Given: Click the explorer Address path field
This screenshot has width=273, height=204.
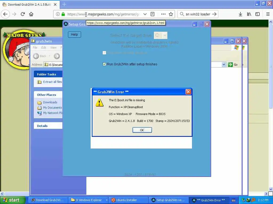Looking at the screenshot, I should pyautogui.click(x=53, y=65).
